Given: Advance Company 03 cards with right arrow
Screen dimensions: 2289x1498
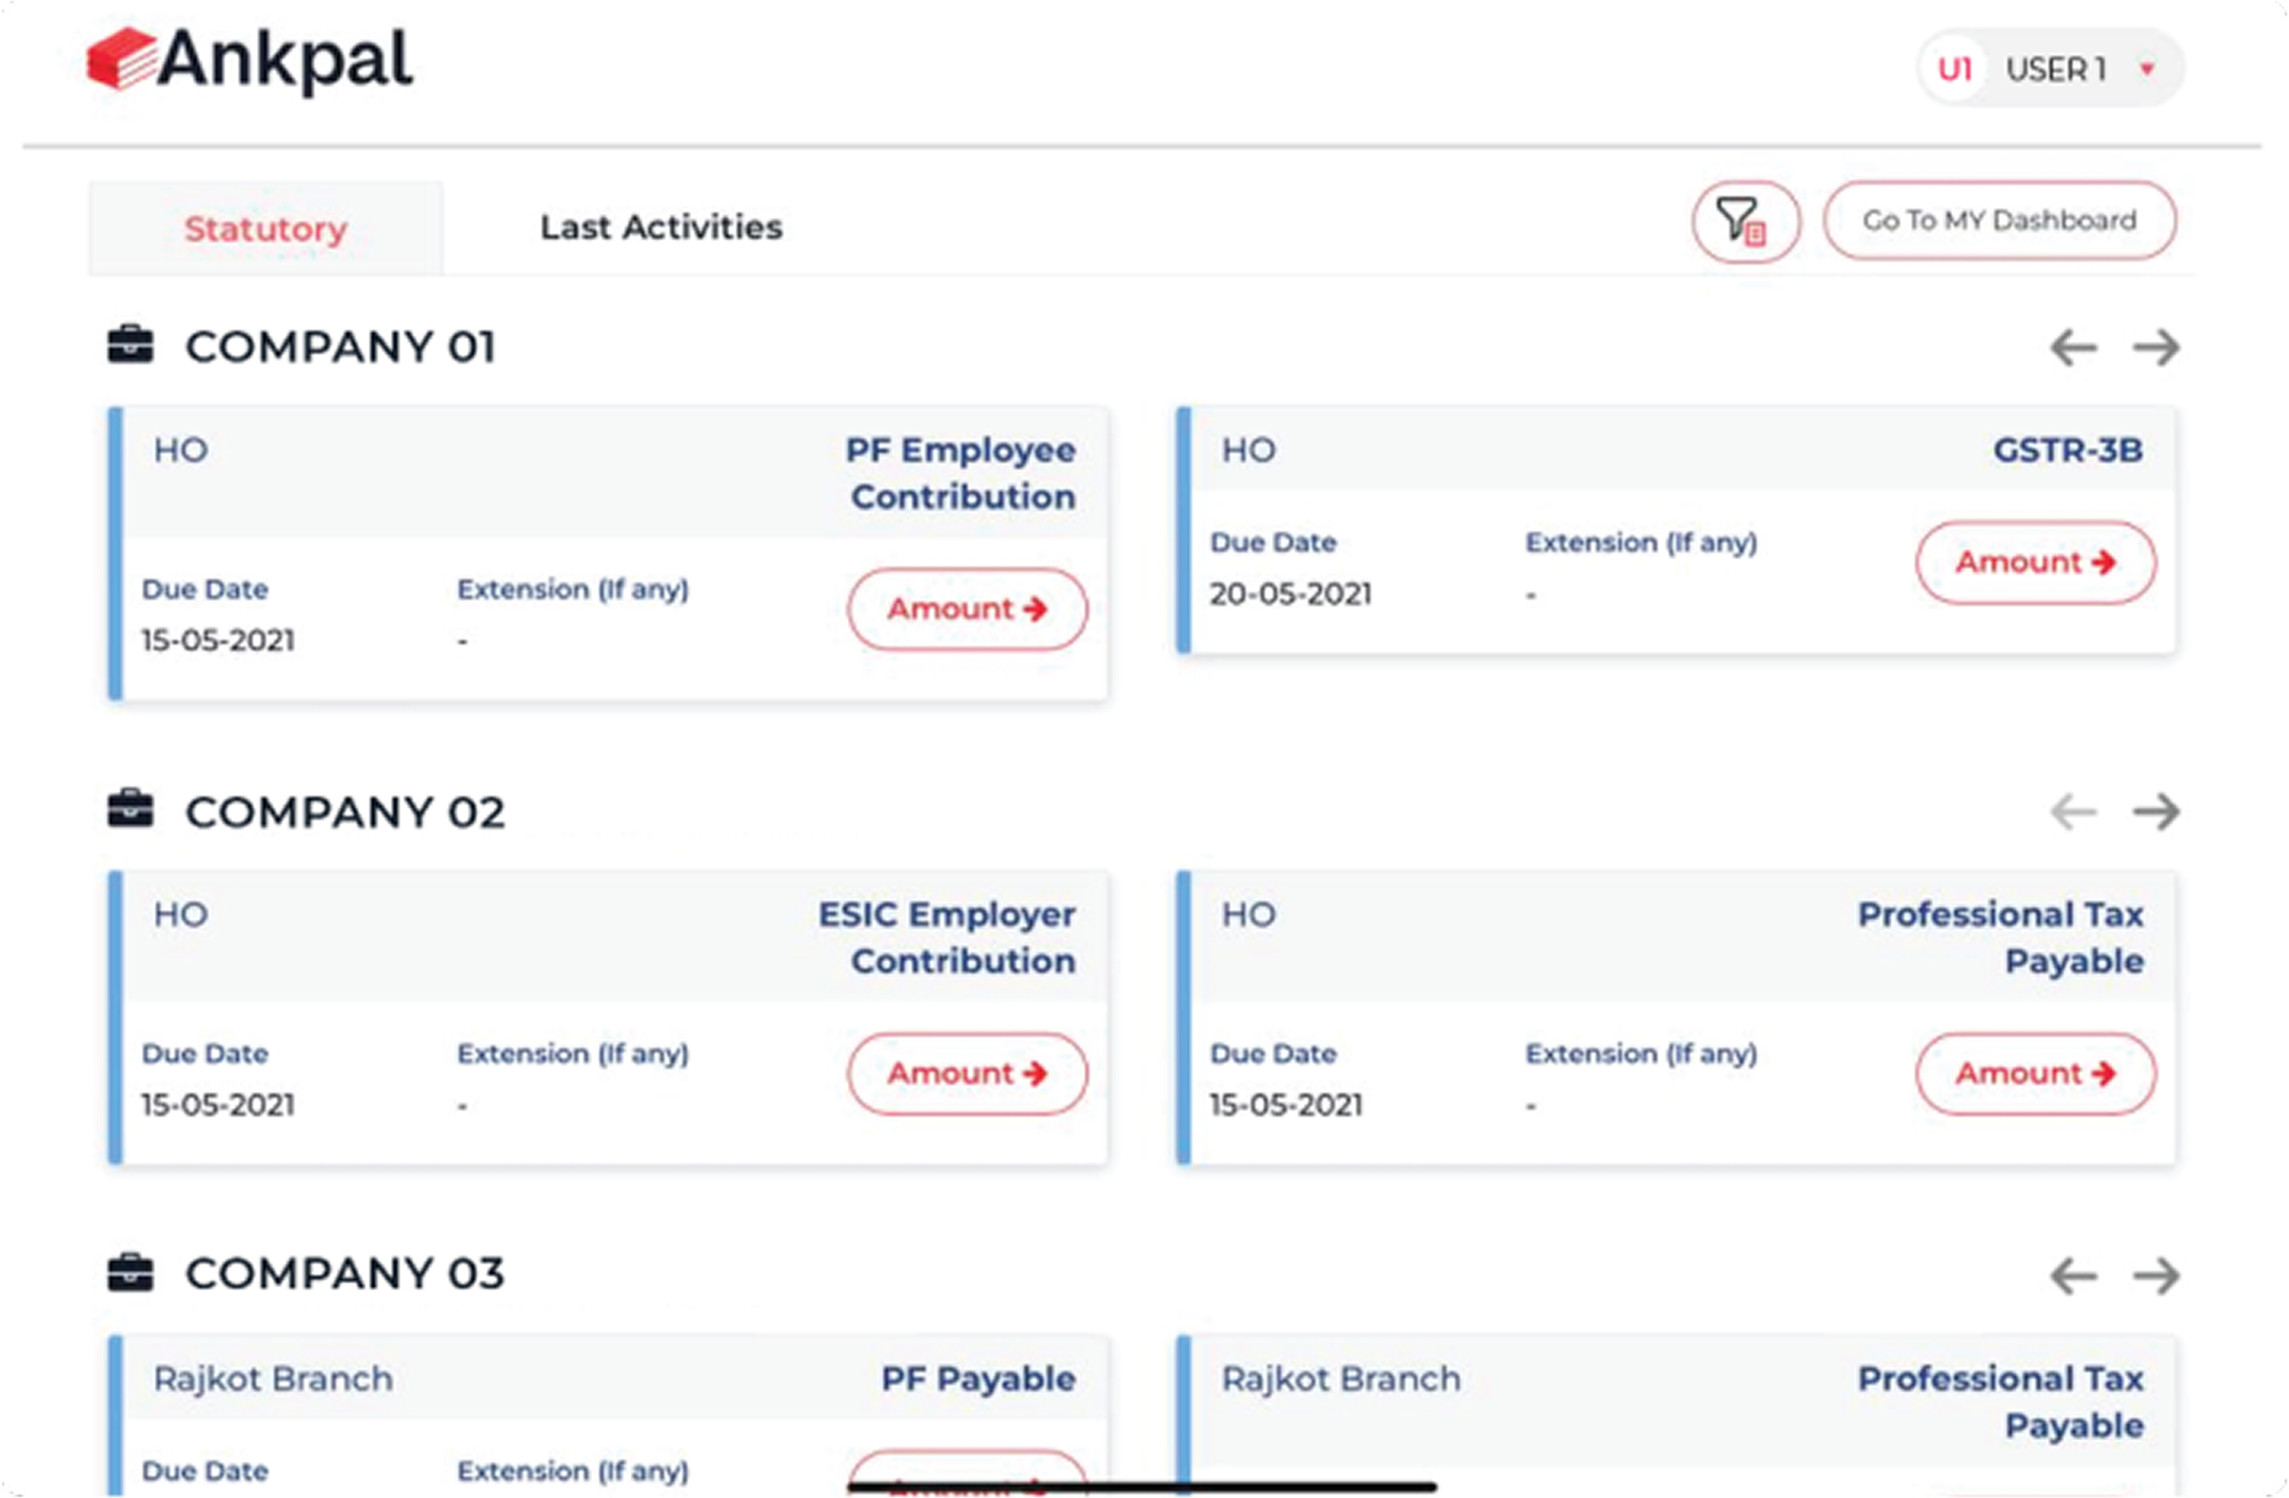Looking at the screenshot, I should (x=2155, y=1276).
